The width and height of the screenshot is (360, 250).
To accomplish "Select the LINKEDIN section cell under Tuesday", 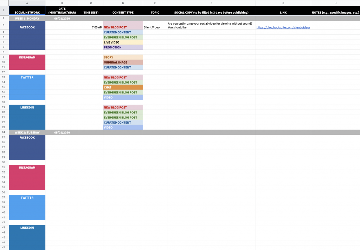I will coord(27,237).
